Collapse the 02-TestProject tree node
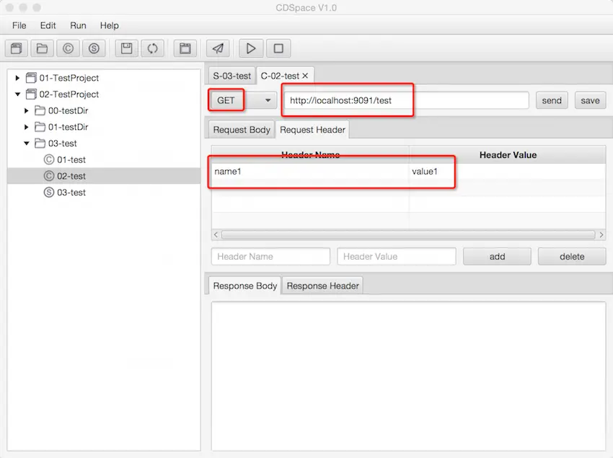Viewport: 613px width, 458px height. 17,94
